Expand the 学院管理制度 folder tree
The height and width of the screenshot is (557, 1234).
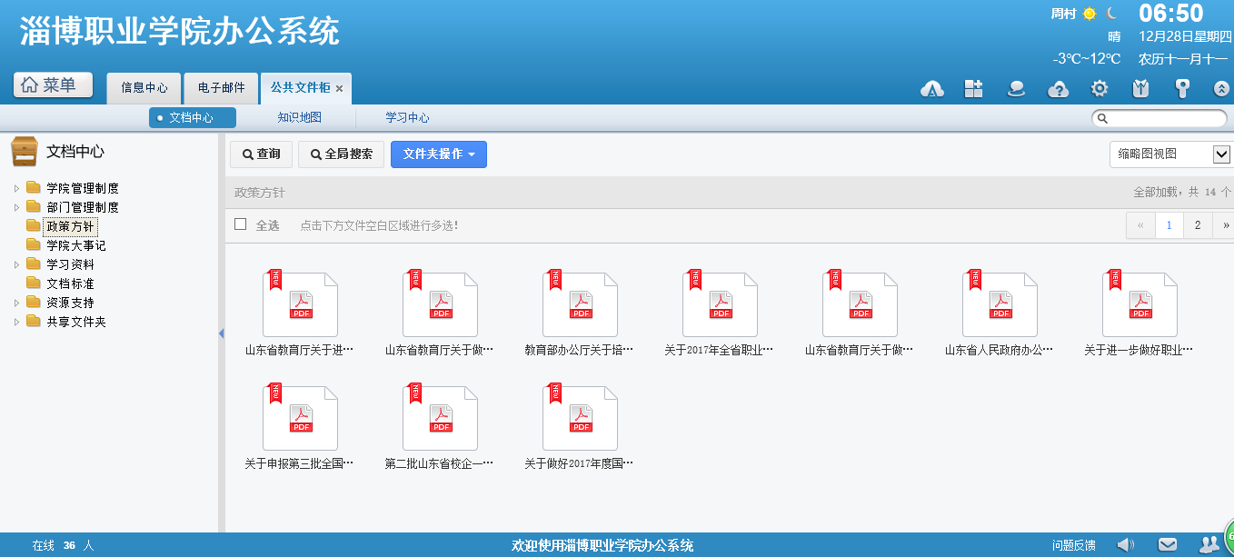pos(16,188)
